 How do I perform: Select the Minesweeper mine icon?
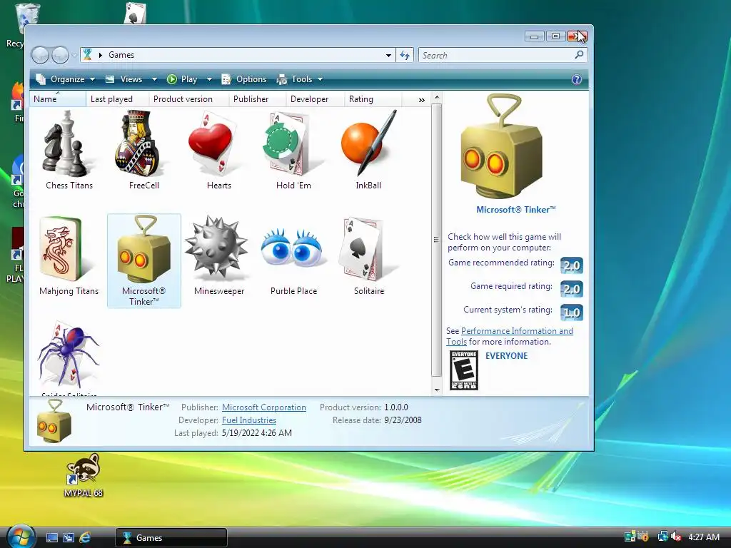click(216, 247)
